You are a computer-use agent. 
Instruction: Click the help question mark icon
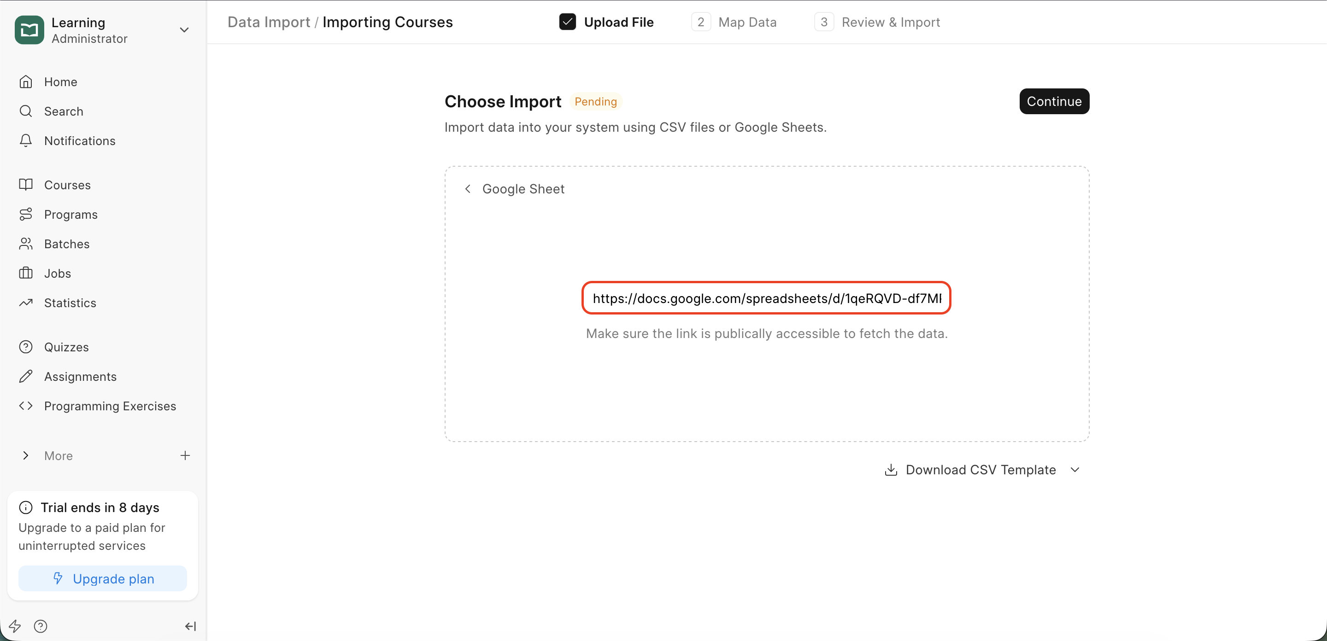[40, 626]
